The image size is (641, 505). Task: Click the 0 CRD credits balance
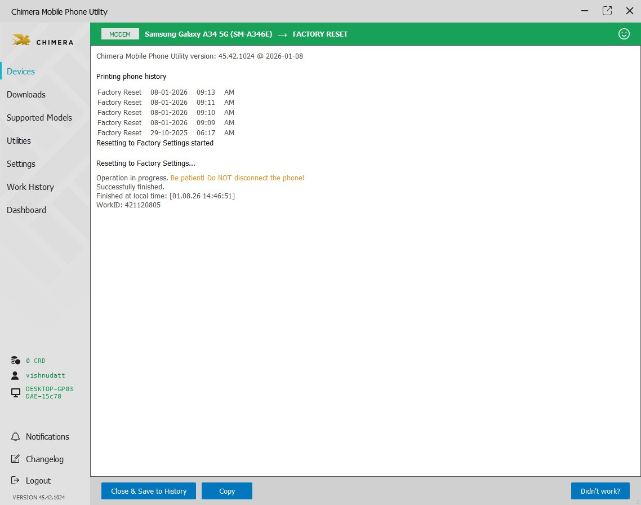click(35, 361)
